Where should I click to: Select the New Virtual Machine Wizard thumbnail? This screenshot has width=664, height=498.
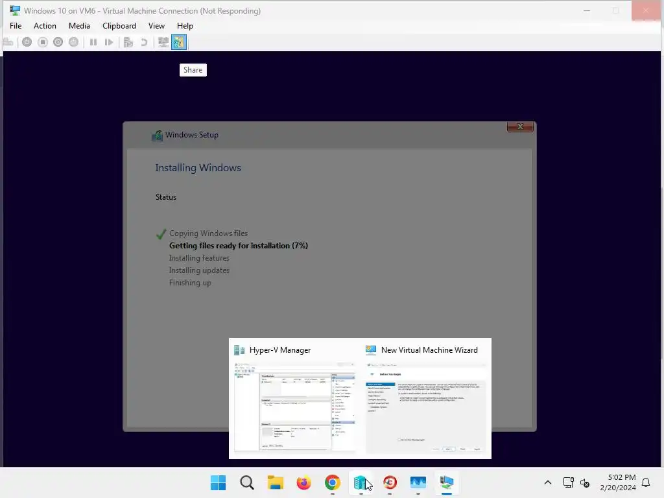[x=426, y=407]
